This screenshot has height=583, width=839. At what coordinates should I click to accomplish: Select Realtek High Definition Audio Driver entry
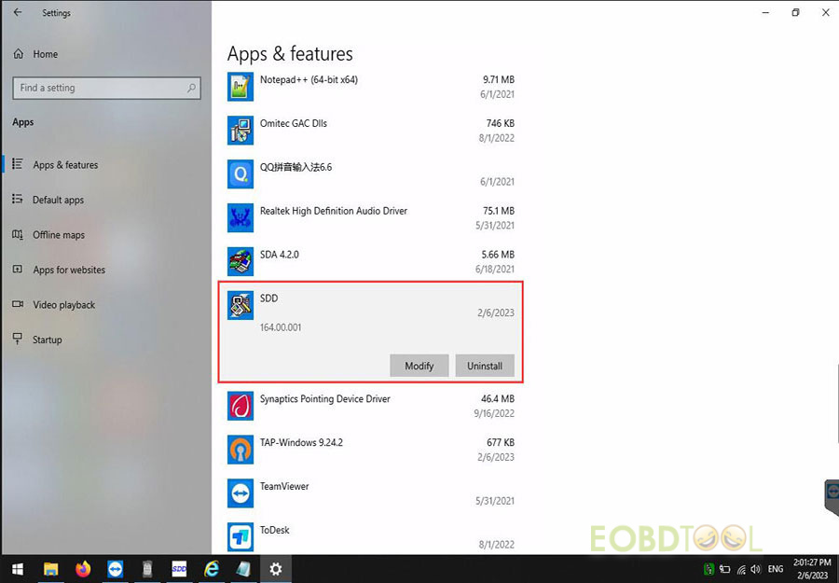pyautogui.click(x=334, y=211)
